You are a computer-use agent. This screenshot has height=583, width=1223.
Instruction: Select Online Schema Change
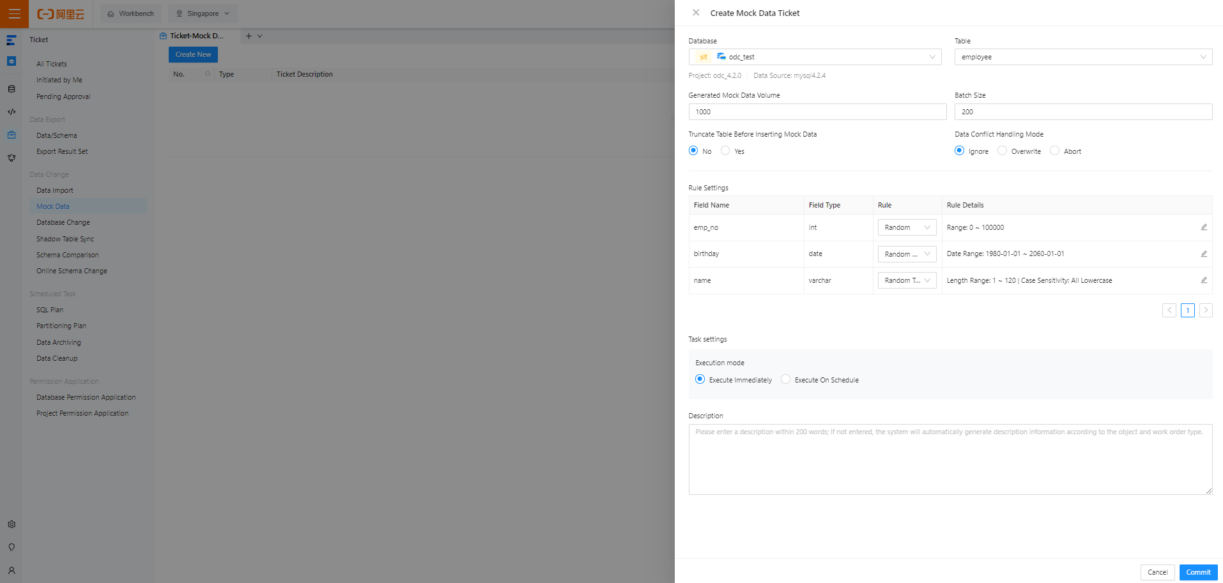click(x=72, y=271)
